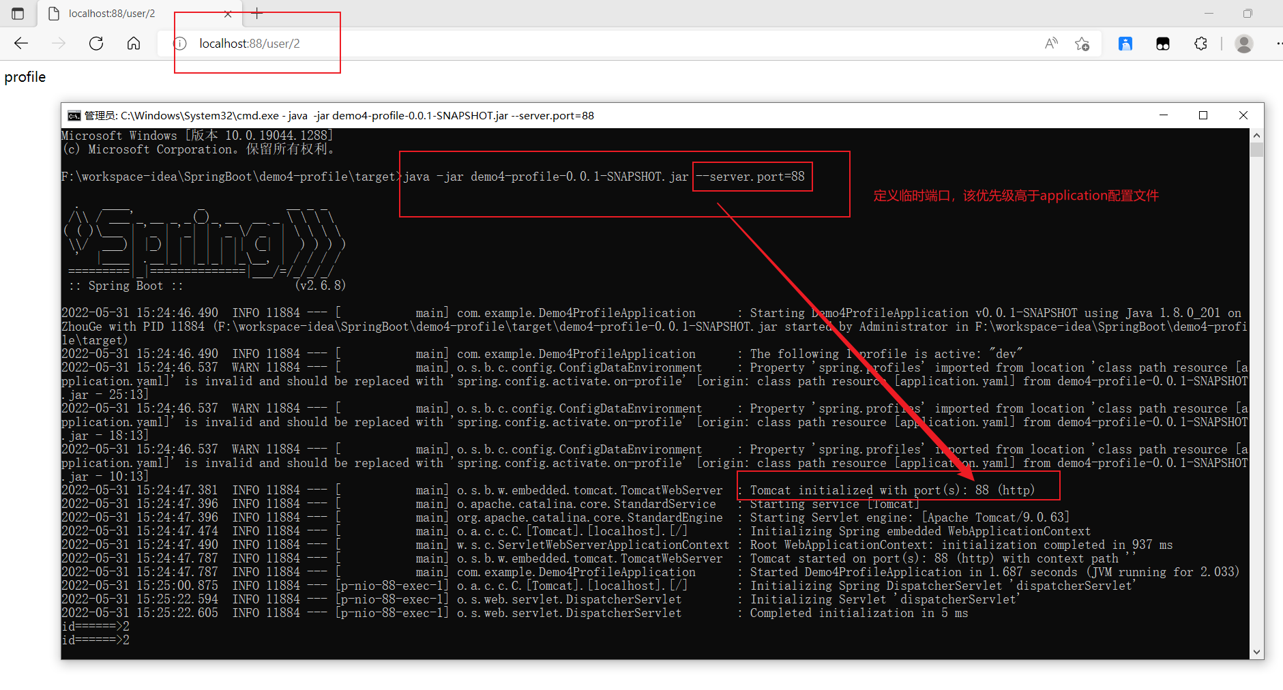Click the cmd.exe window title text

pos(339,116)
